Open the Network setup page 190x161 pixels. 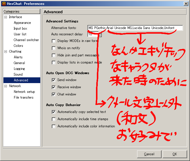click(24, 92)
